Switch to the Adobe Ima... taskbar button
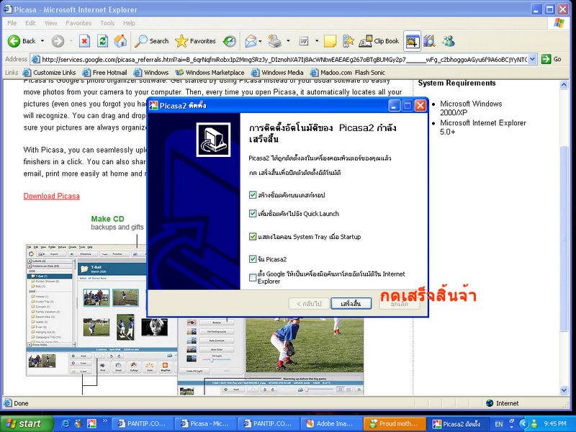576x432 pixels. coord(330,423)
